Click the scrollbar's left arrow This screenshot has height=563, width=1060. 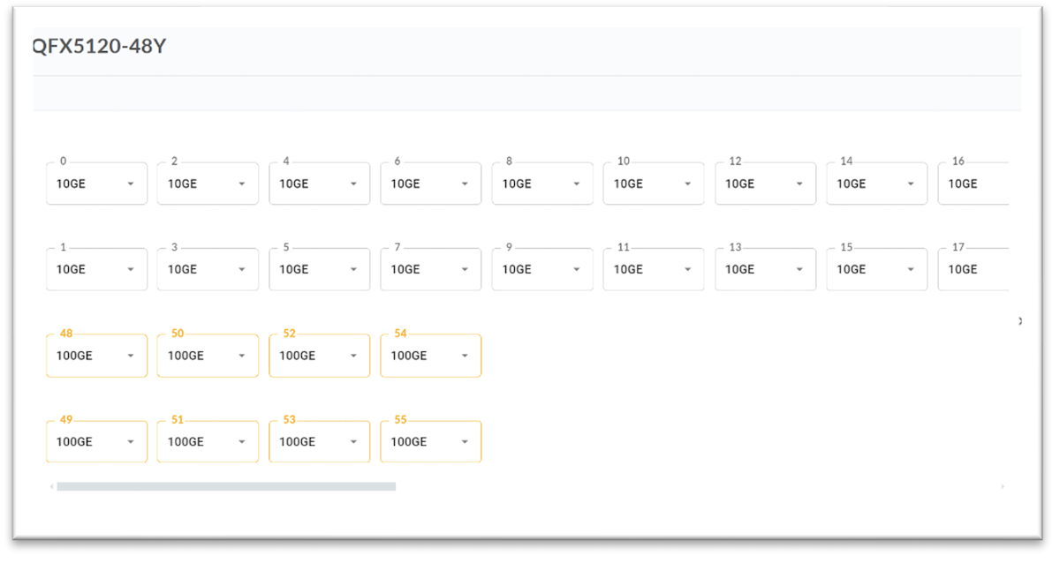coord(52,486)
